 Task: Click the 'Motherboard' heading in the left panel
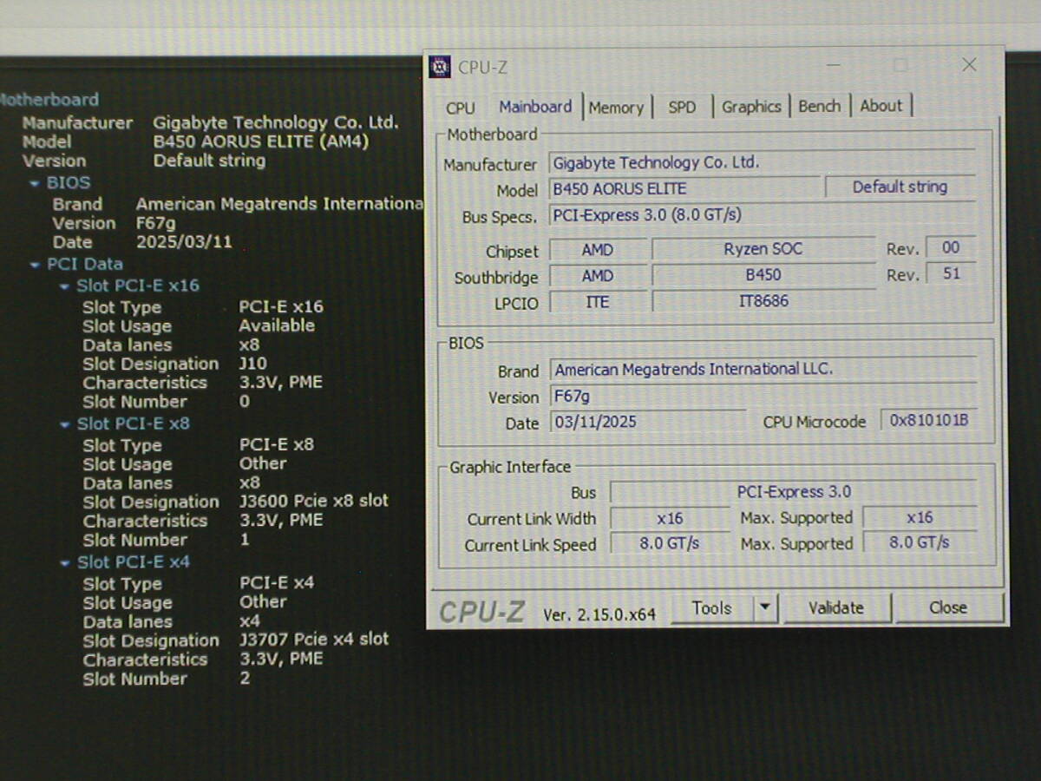(49, 100)
